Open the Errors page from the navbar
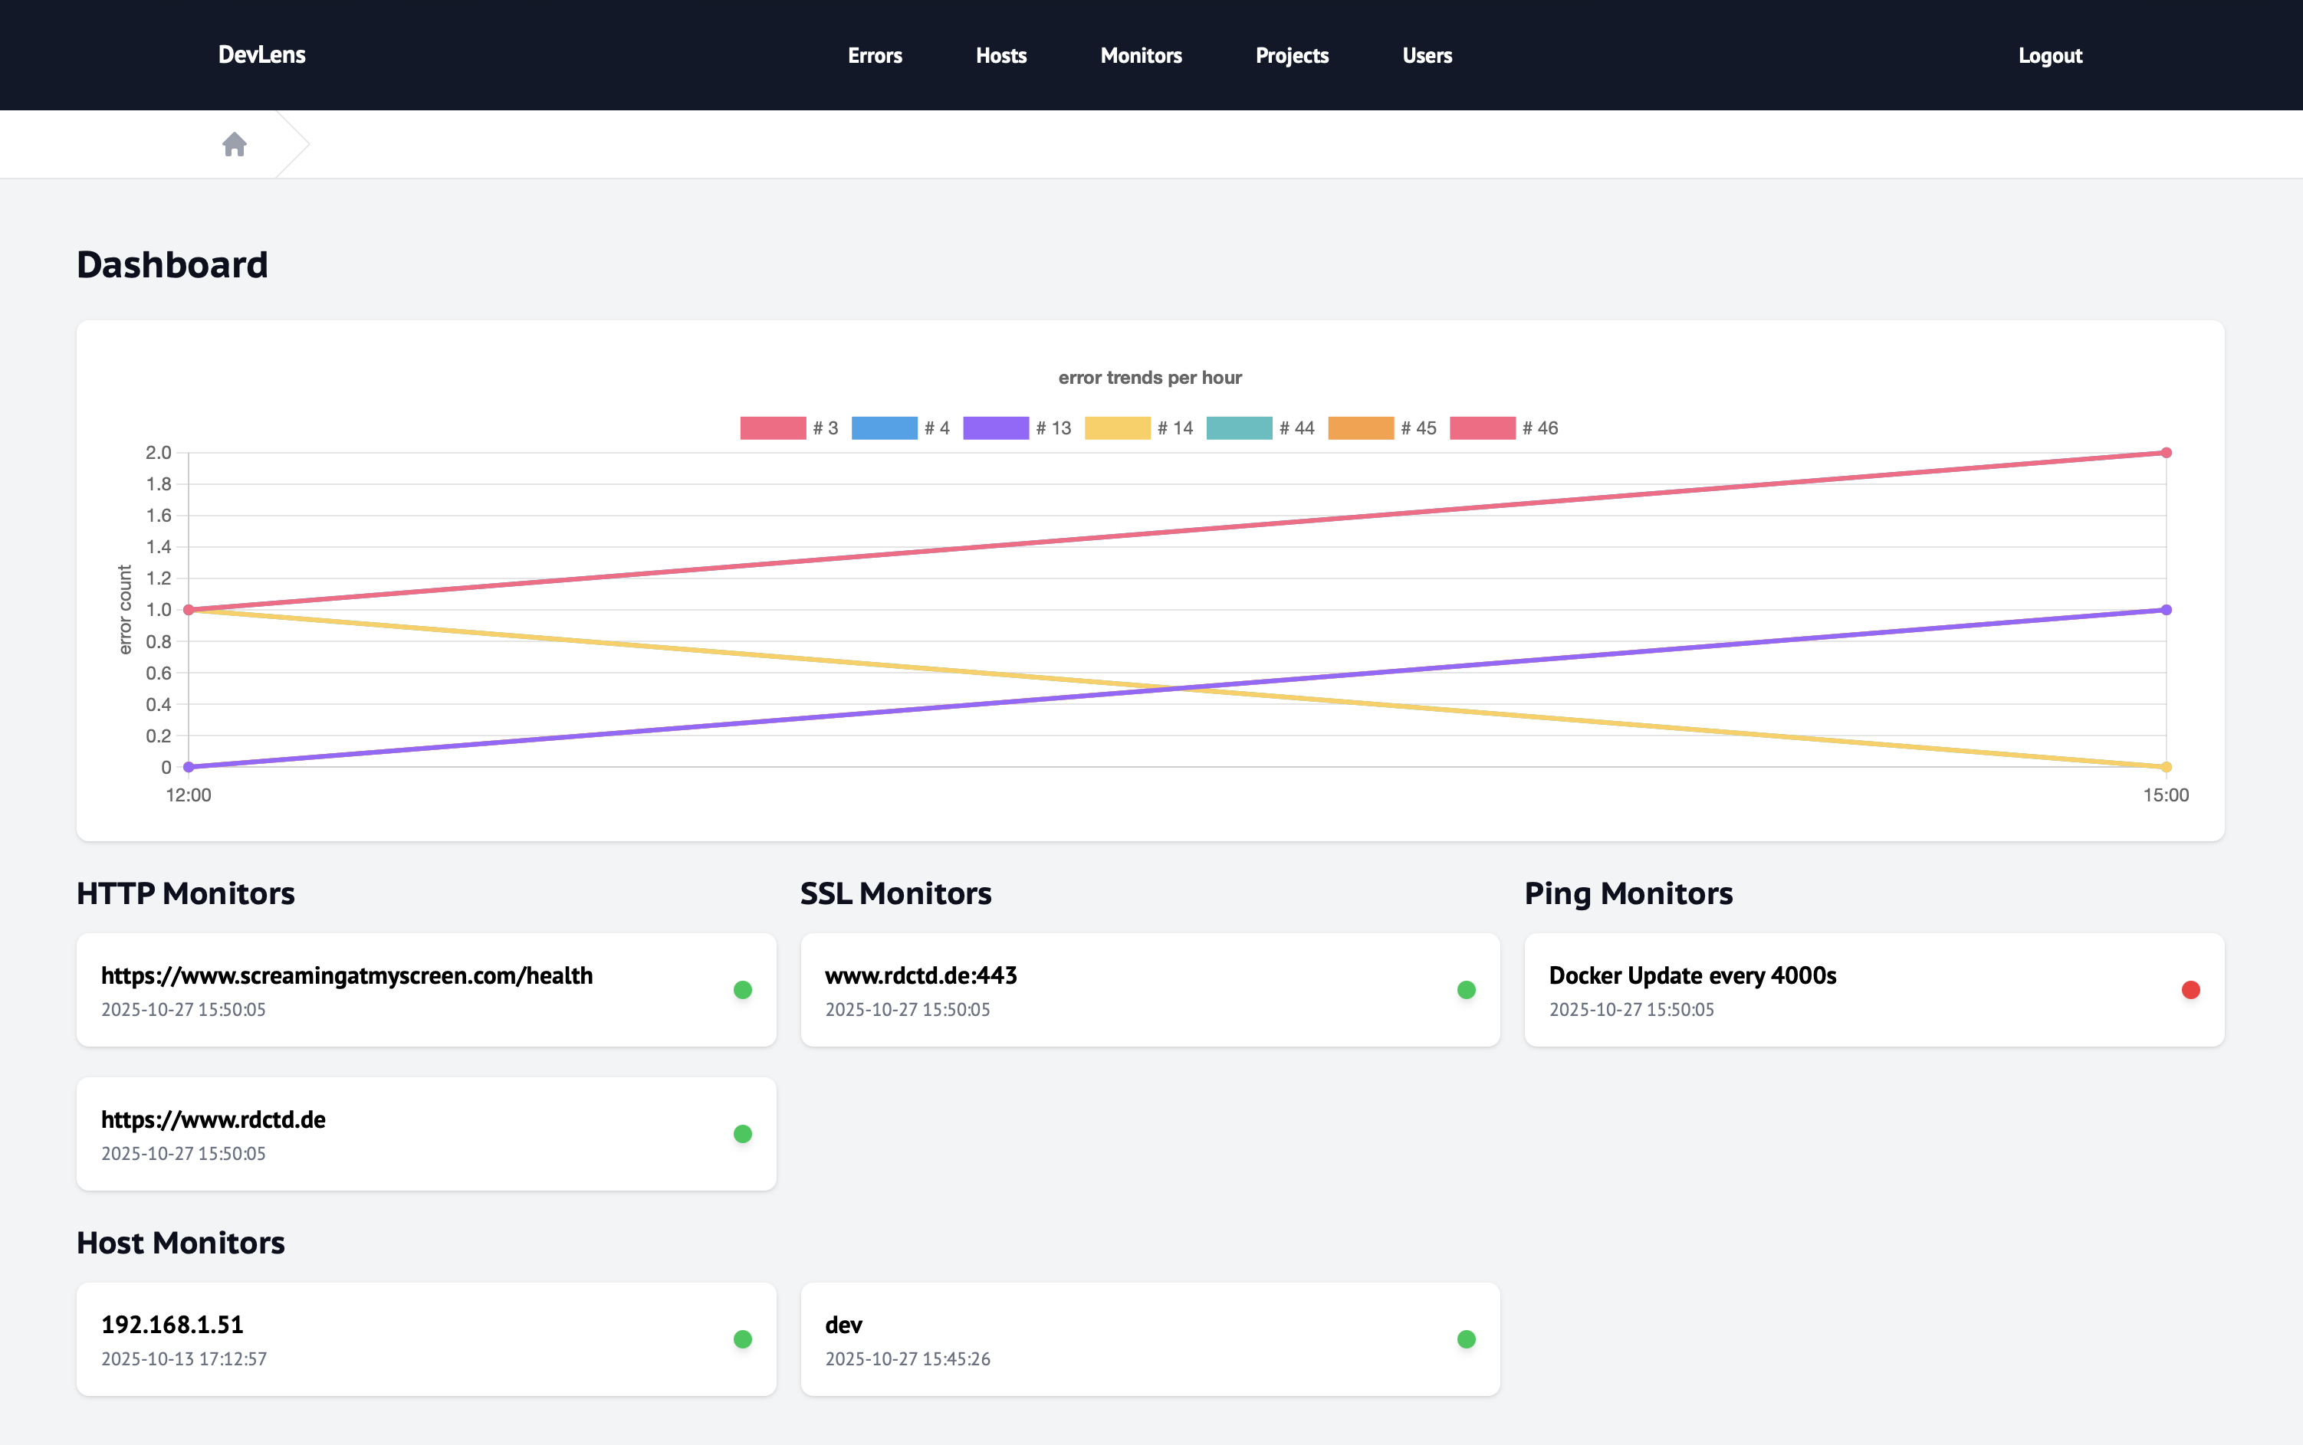2303x1445 pixels. (874, 55)
